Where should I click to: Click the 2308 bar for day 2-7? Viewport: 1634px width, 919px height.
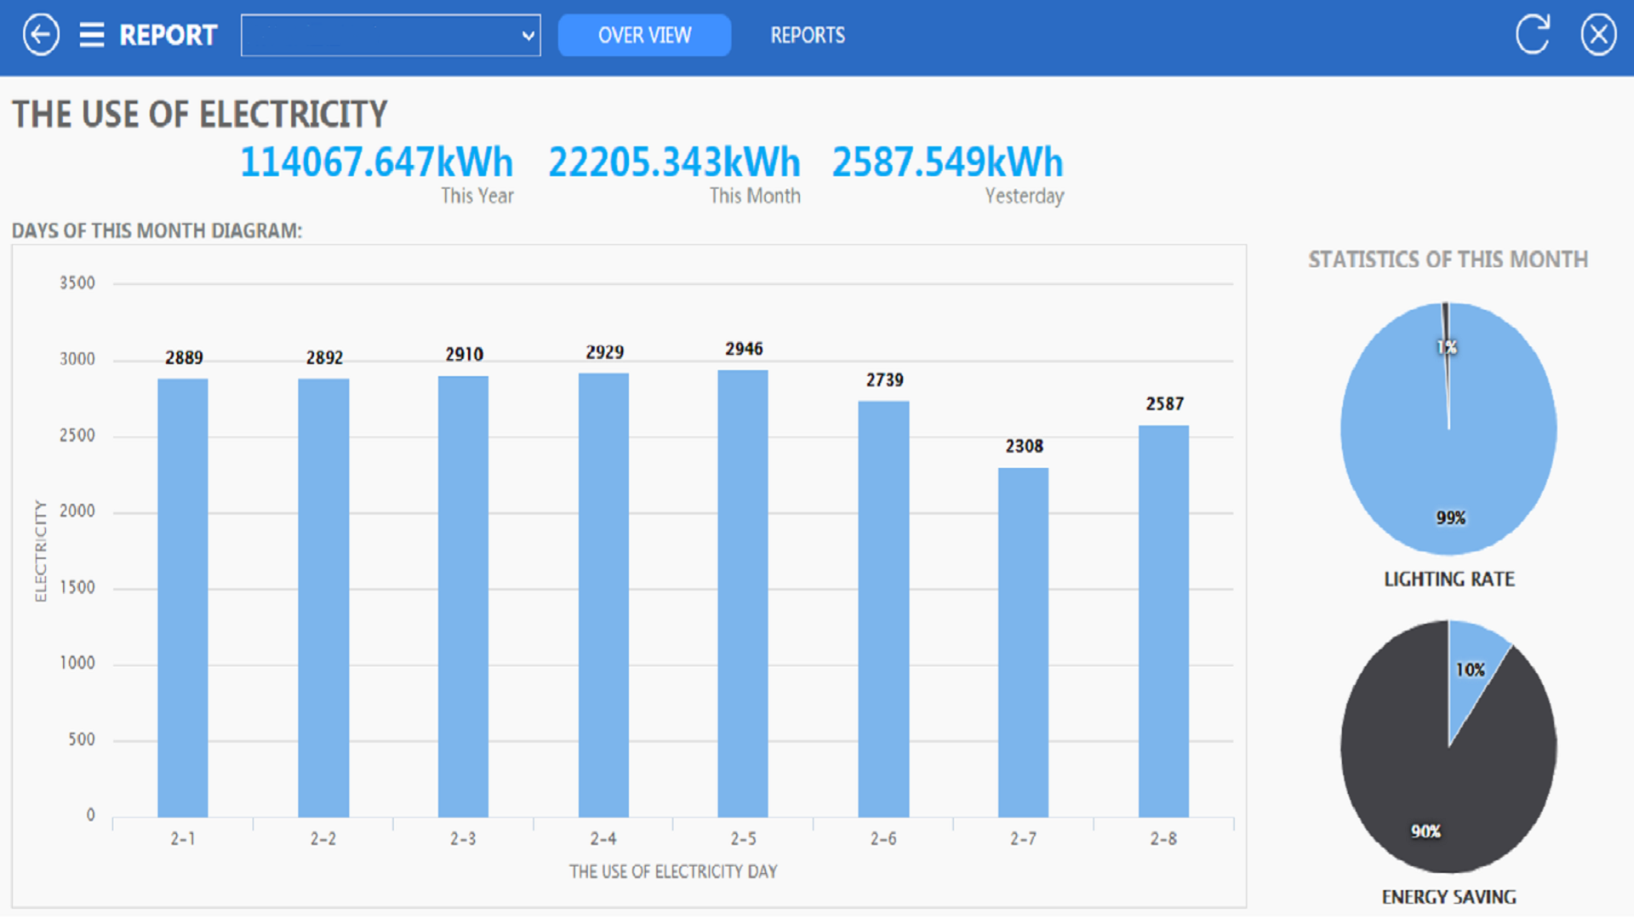click(1024, 638)
